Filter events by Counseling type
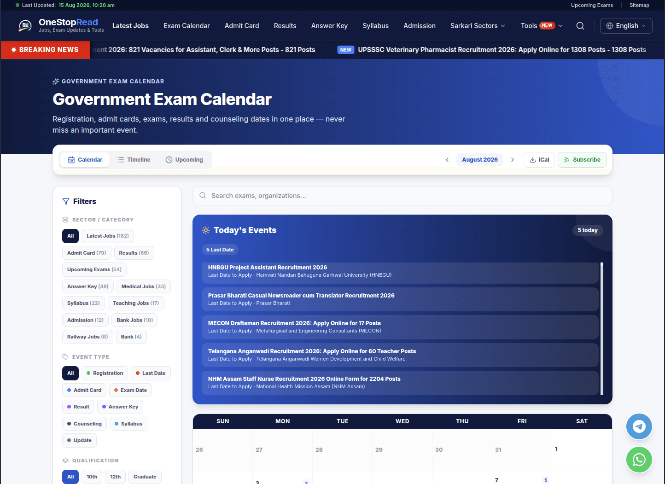Image resolution: width=665 pixels, height=484 pixels. pos(85,424)
